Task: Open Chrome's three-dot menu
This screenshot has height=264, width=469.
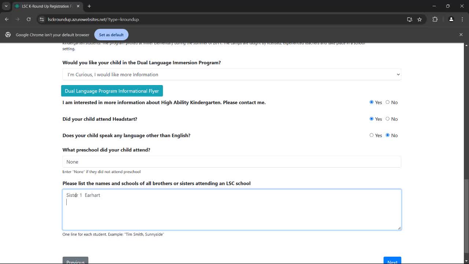Action: pos(462,19)
